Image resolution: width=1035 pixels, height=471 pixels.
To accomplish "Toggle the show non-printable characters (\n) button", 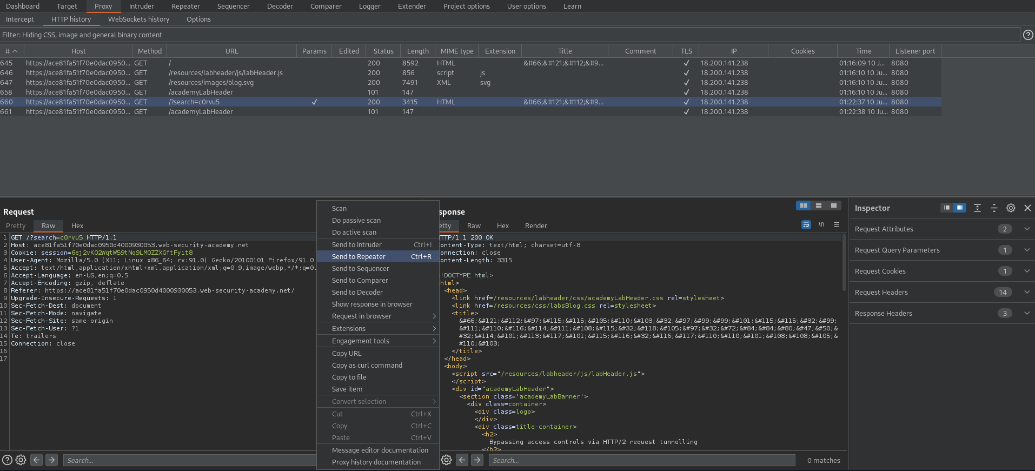I will tap(821, 224).
